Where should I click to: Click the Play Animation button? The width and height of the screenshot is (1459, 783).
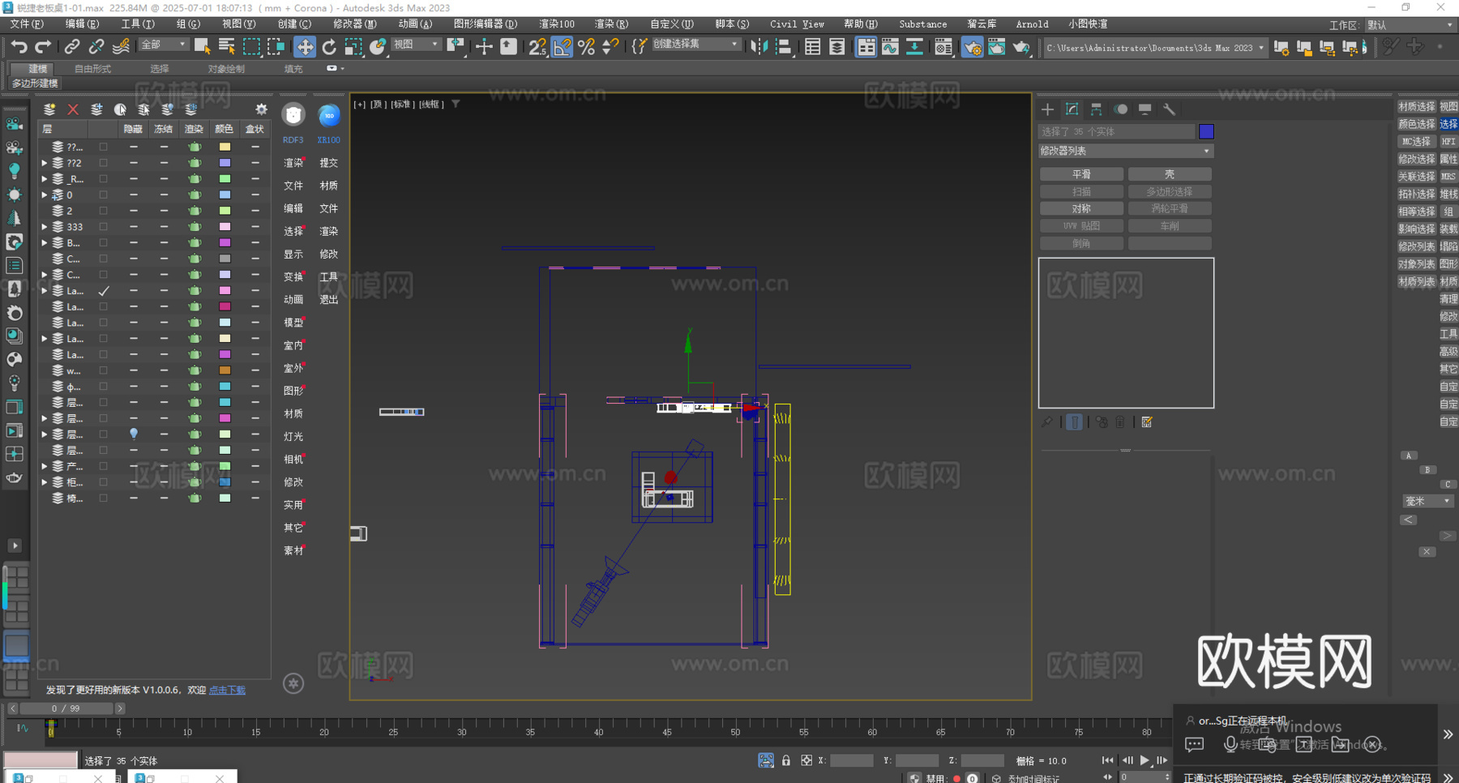pos(1145,760)
